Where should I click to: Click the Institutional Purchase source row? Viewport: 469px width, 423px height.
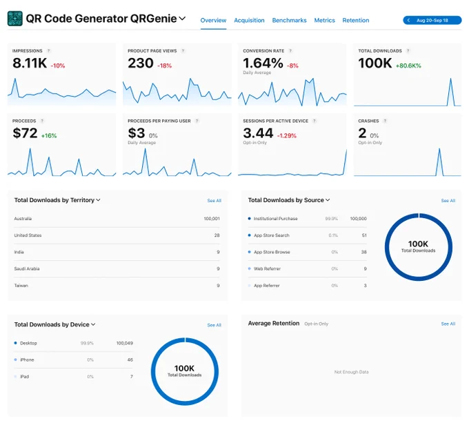(308, 219)
